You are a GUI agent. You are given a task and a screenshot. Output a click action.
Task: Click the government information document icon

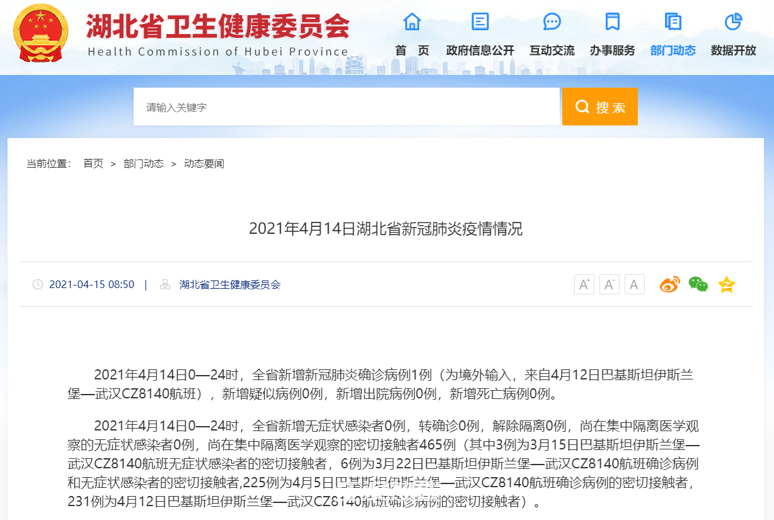[x=480, y=21]
